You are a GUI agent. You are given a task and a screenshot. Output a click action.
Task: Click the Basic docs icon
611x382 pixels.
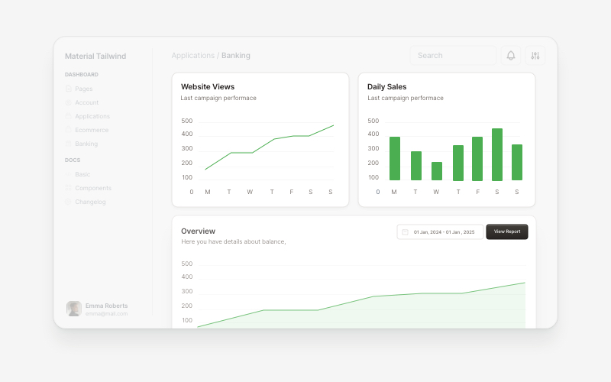(69, 174)
